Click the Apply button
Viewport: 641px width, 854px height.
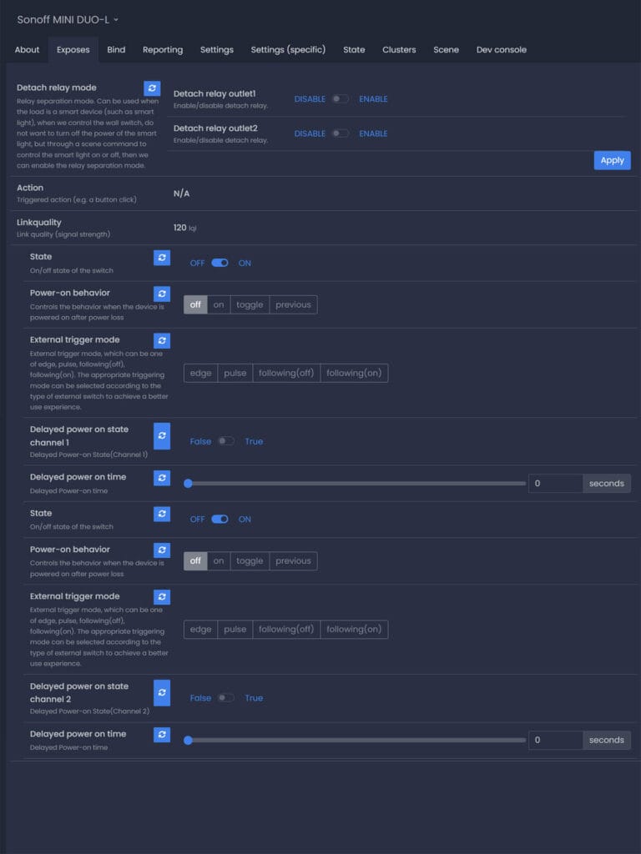click(612, 160)
